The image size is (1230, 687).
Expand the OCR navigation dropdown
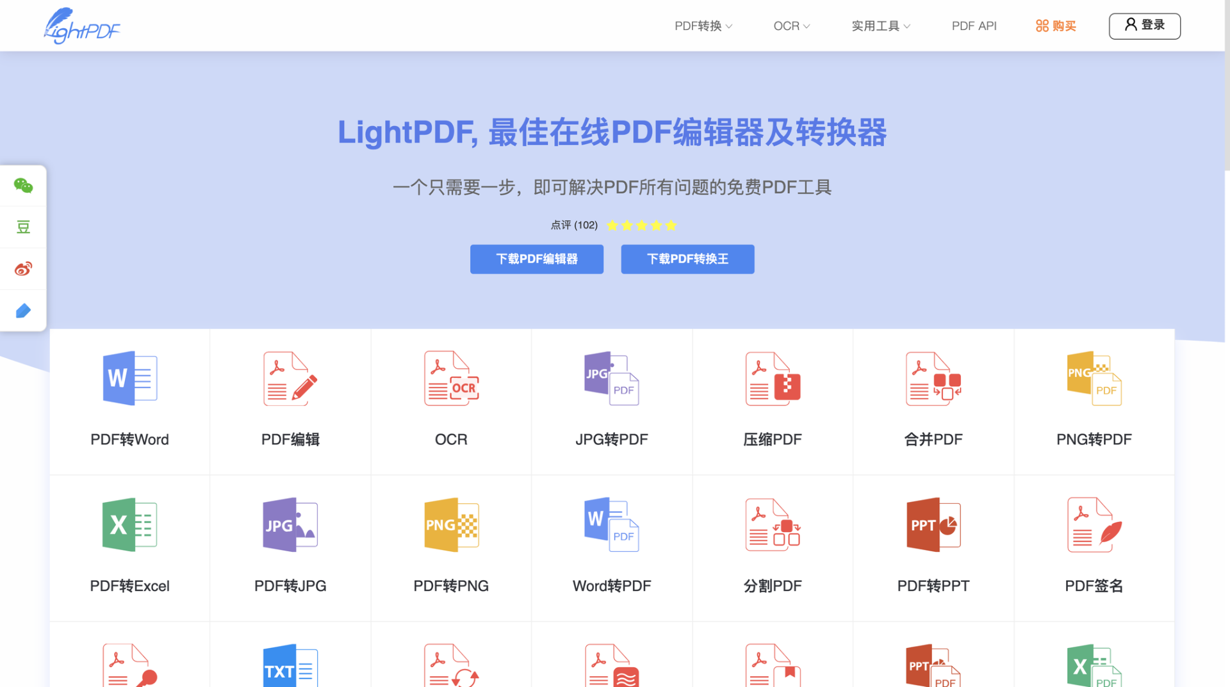(x=791, y=26)
